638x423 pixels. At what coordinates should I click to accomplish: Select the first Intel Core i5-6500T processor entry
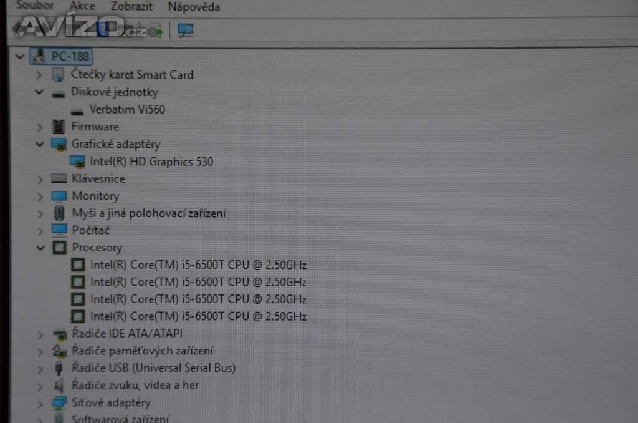click(198, 265)
